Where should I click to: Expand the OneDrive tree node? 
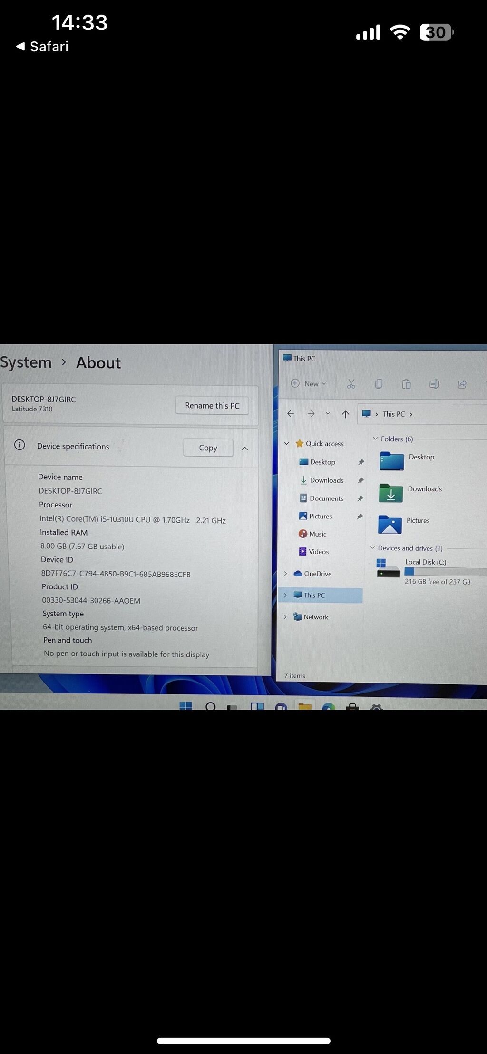click(x=285, y=574)
